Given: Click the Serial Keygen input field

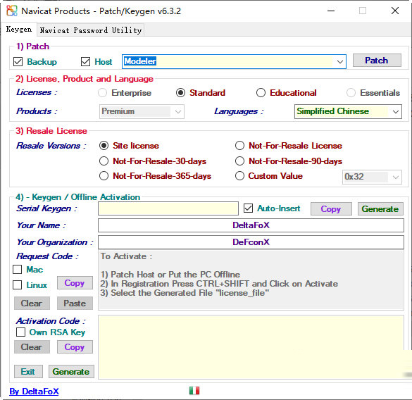Looking at the screenshot, I should coord(168,208).
